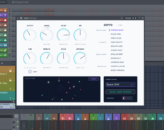Click inside the Galaxy Engine star display
164x130 pixels.
click(x=62, y=89)
